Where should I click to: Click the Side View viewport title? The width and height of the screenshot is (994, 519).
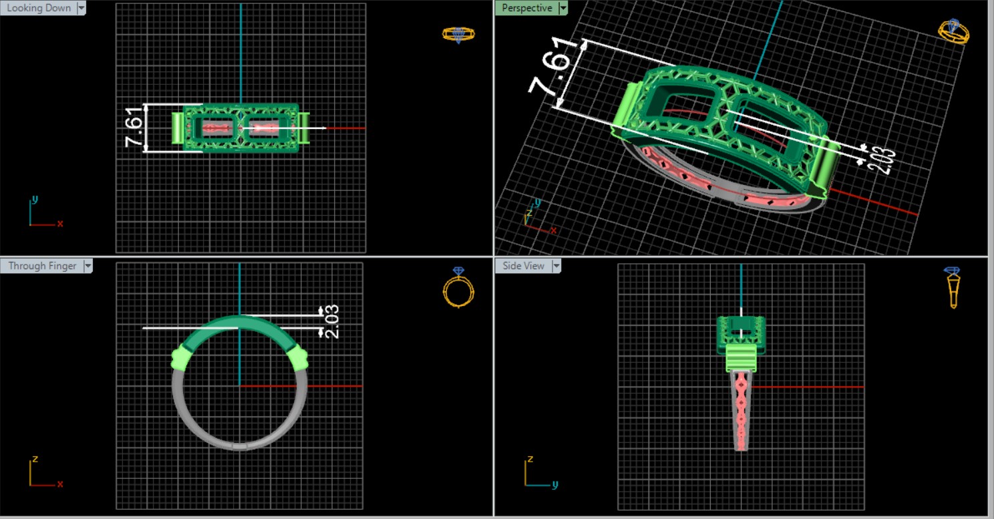click(x=523, y=266)
